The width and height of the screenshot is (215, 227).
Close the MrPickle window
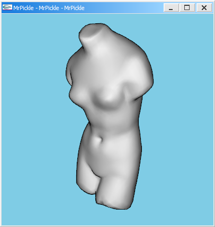(x=204, y=7)
